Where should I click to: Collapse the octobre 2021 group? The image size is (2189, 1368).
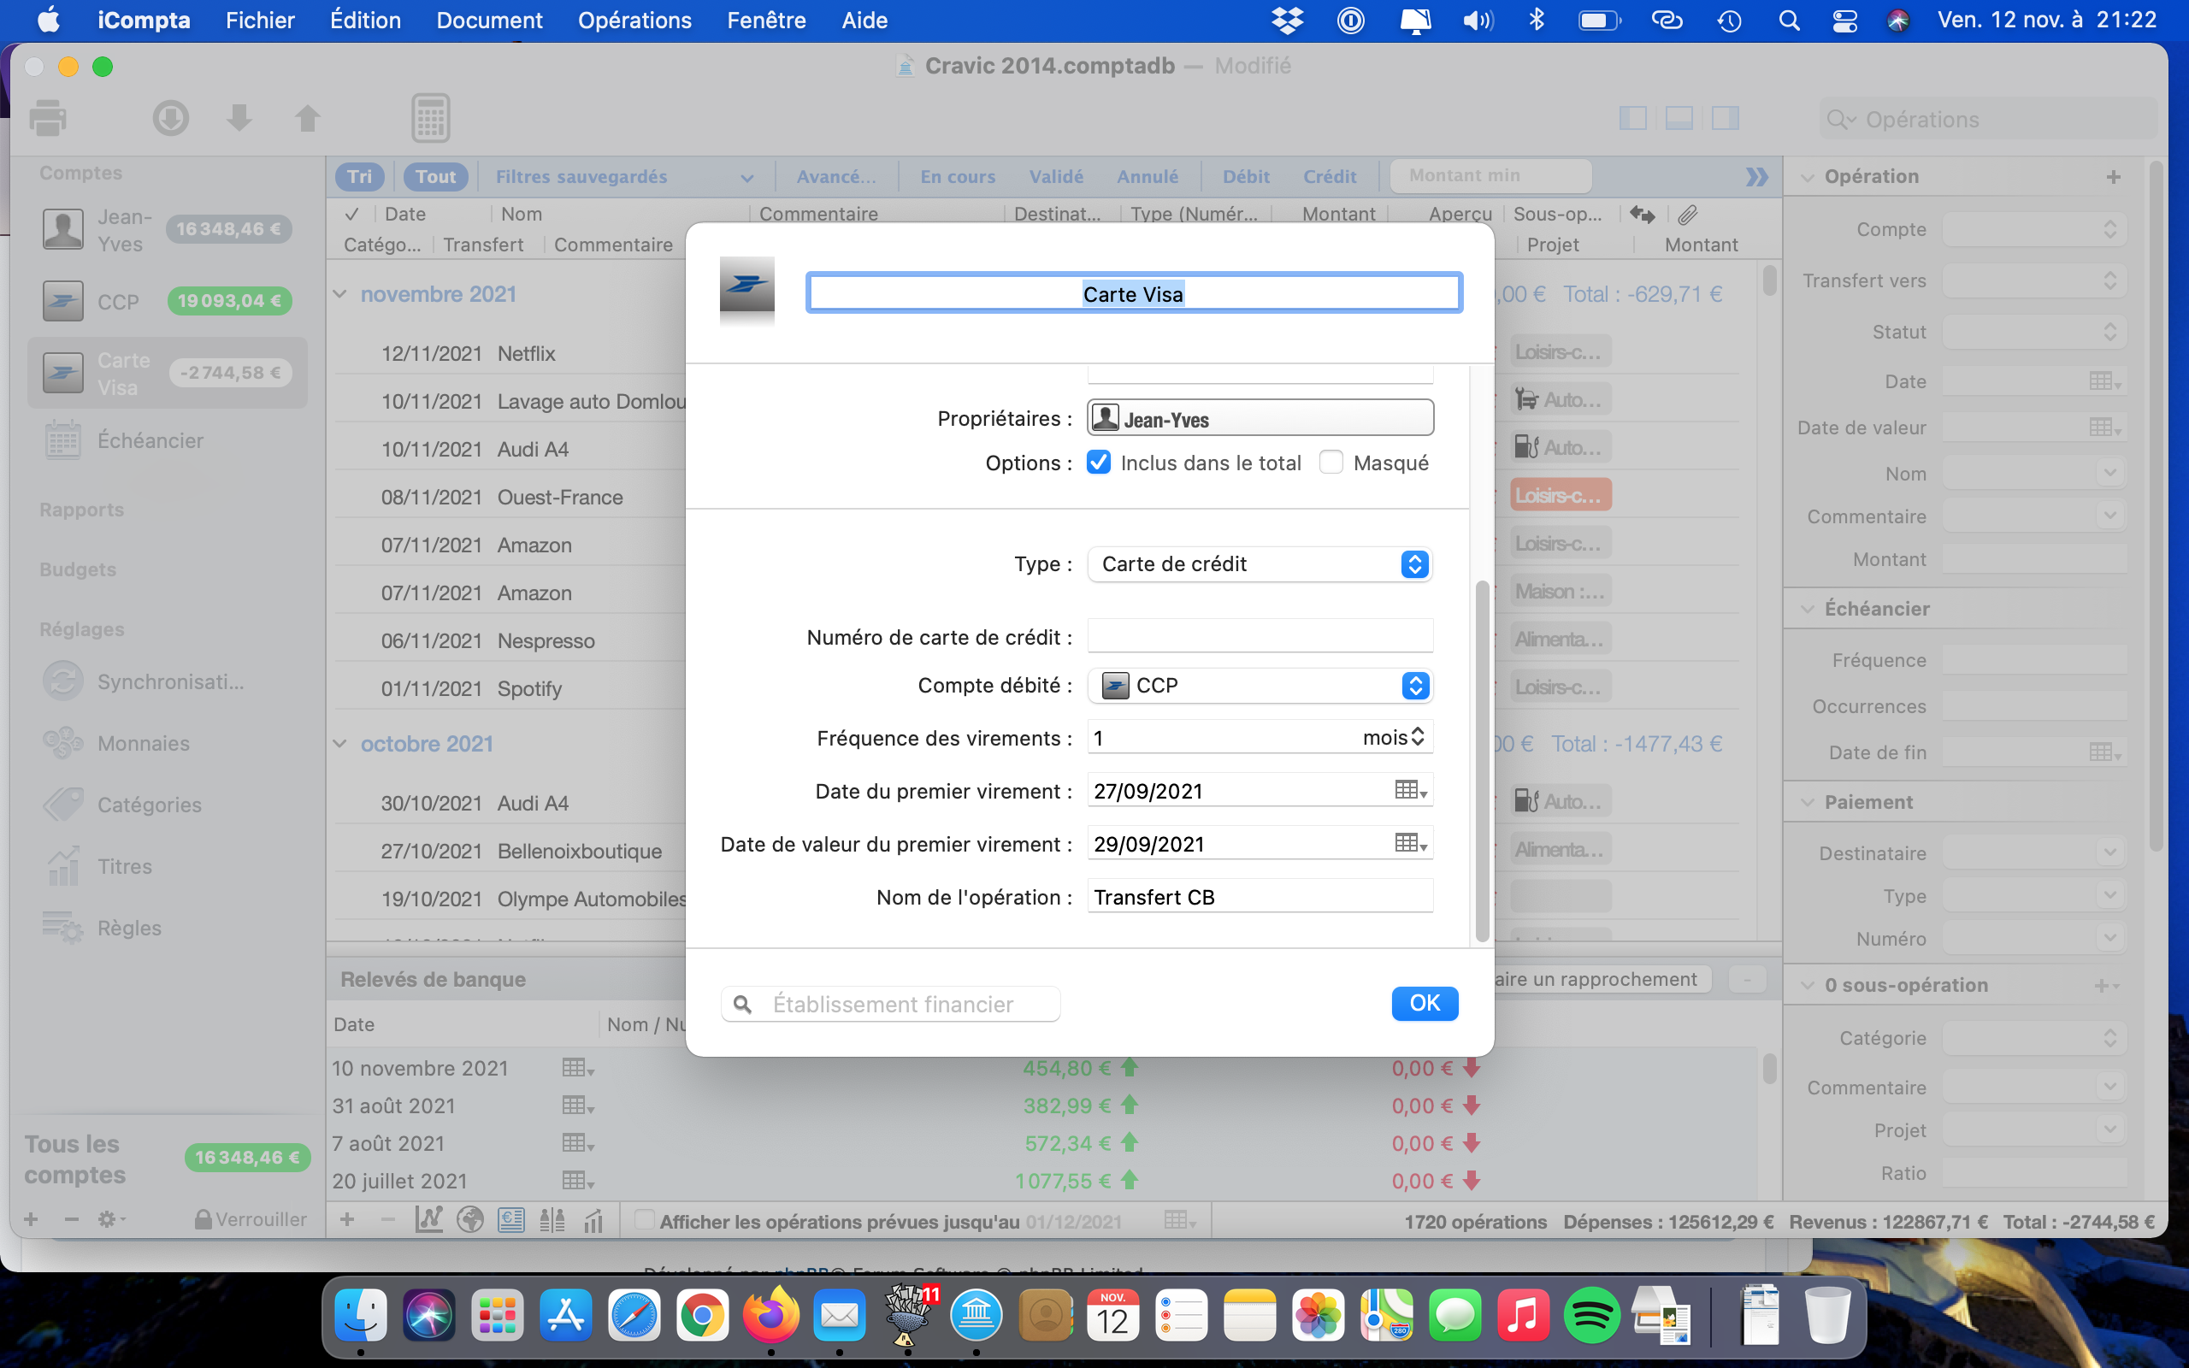point(340,744)
